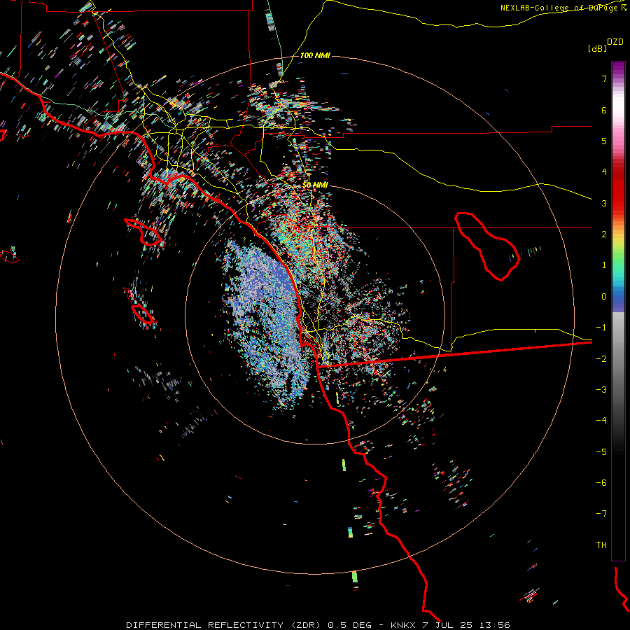Select the -7 scale value
Image resolution: width=630 pixels, height=630 pixels.
point(601,514)
